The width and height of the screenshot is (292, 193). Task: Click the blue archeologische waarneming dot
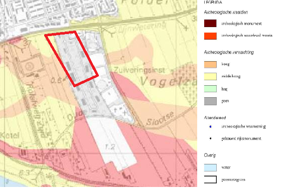[x=210, y=126]
